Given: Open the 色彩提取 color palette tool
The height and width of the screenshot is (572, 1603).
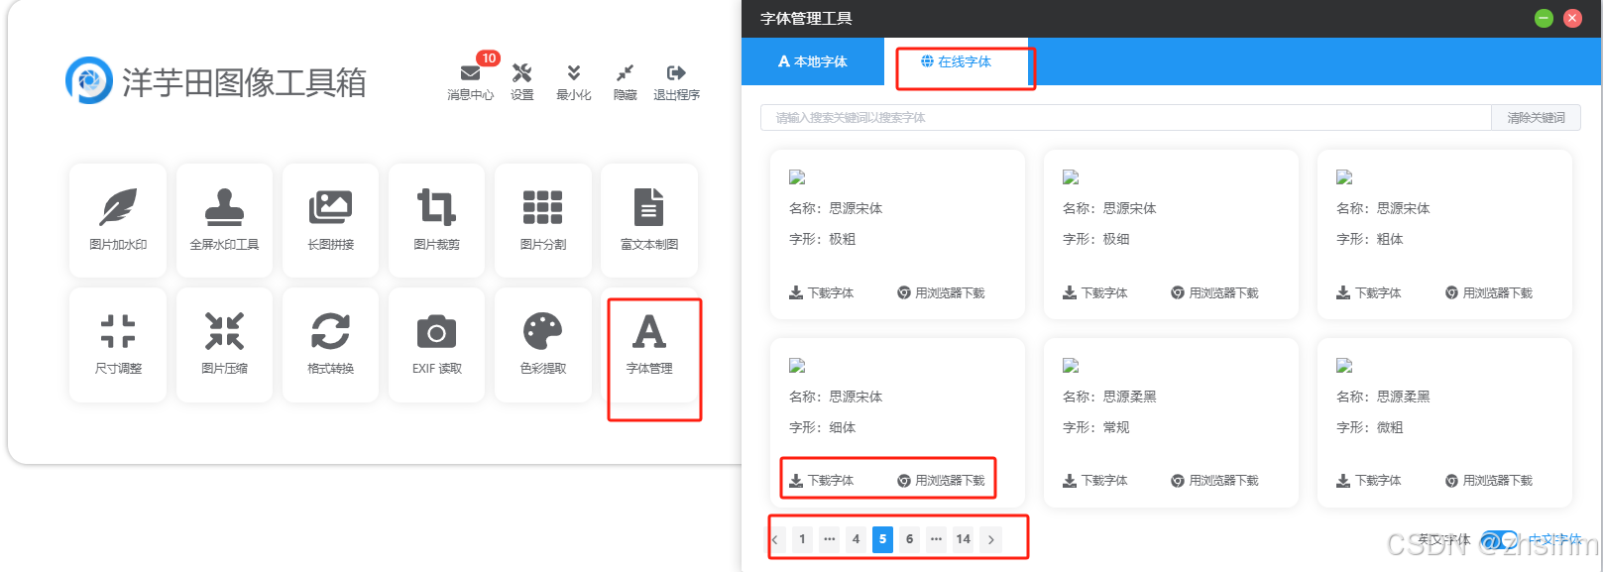Looking at the screenshot, I should click(x=543, y=344).
